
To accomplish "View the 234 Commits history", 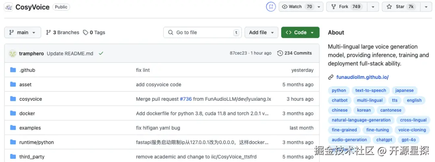I will [294, 53].
